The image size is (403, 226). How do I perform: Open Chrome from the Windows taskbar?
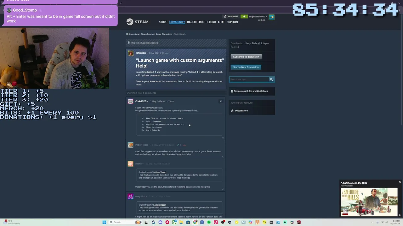(195, 222)
